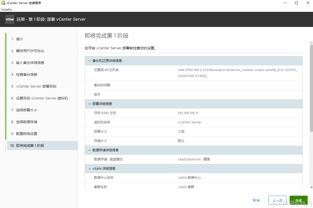Screen dimensions: 313x208
Task: Minimize the installer window
Action: (x=285, y=3)
